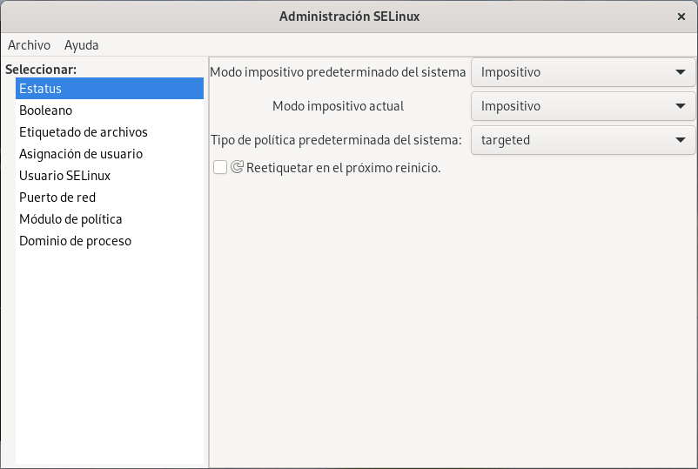Click the Seleccionar: header label

[x=41, y=69]
